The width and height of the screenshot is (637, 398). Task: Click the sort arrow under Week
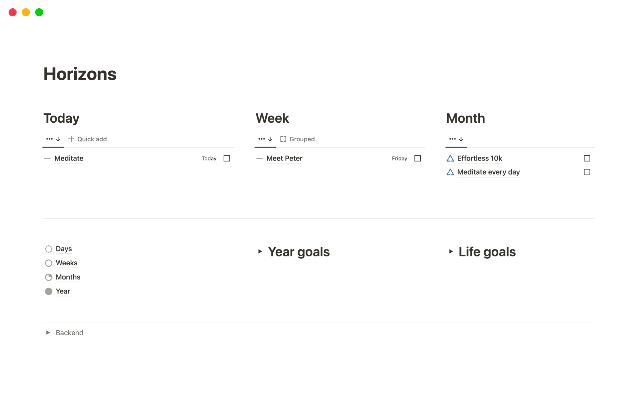pos(270,139)
